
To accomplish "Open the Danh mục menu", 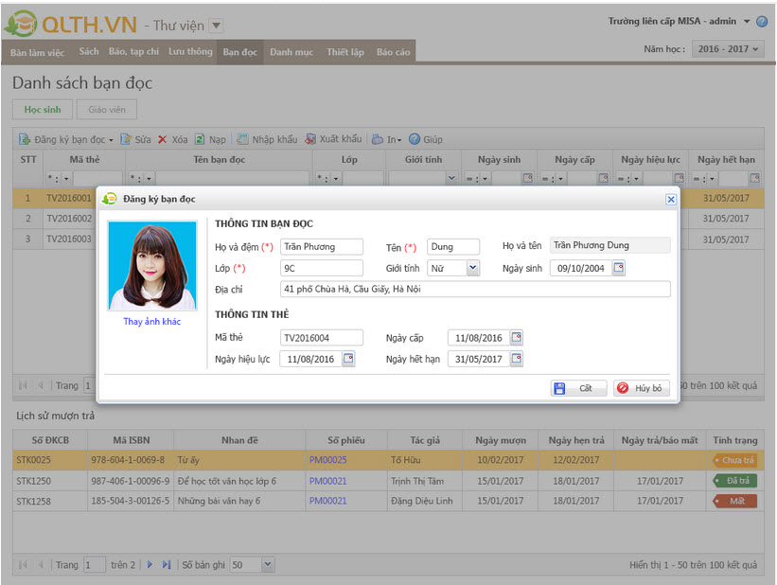I will click(x=291, y=52).
